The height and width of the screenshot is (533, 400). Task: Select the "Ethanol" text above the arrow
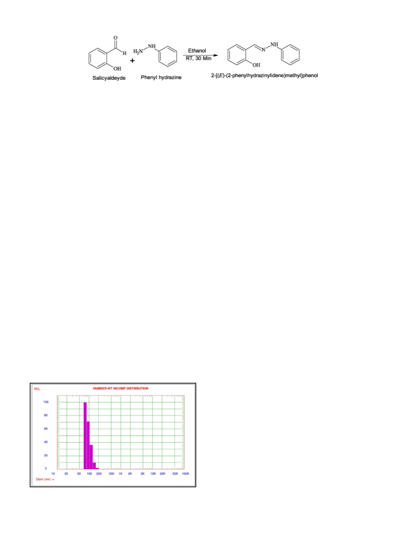click(x=197, y=50)
